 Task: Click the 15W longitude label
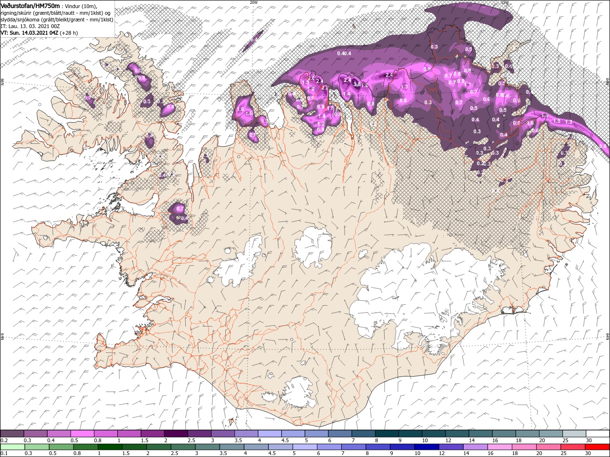[505, 2]
